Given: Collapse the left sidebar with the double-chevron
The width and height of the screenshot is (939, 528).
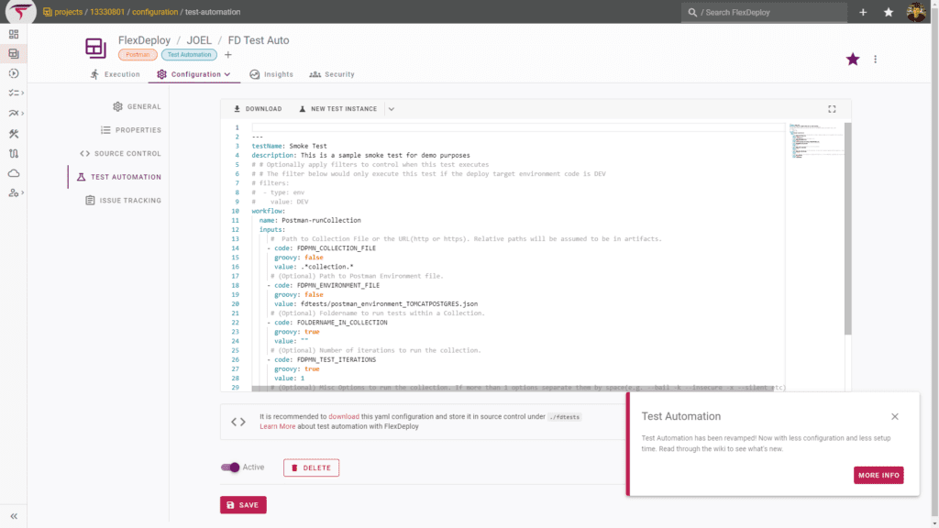Looking at the screenshot, I should 14,516.
